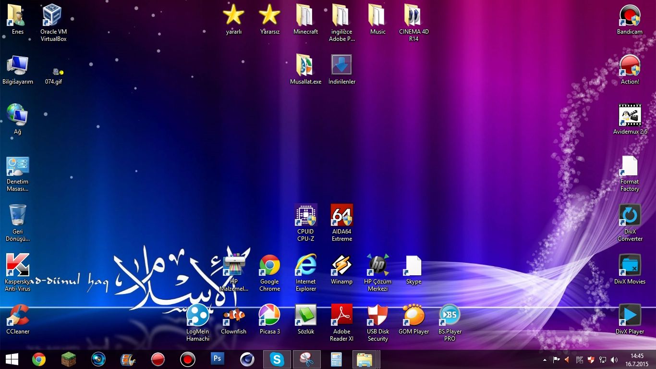
Task: Select the USB Disk Security desktop shortcut
Action: click(377, 322)
